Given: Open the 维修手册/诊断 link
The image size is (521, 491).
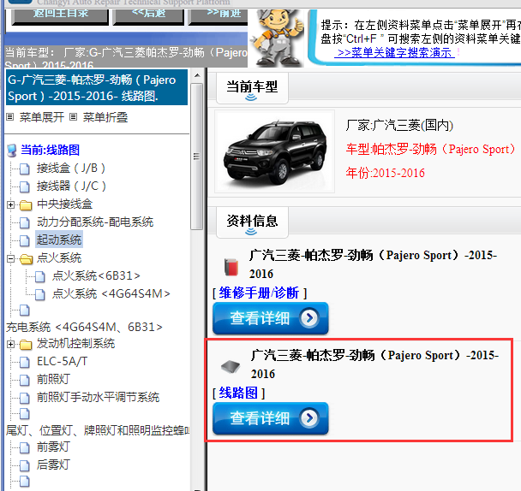Looking at the screenshot, I should pyautogui.click(x=259, y=293).
